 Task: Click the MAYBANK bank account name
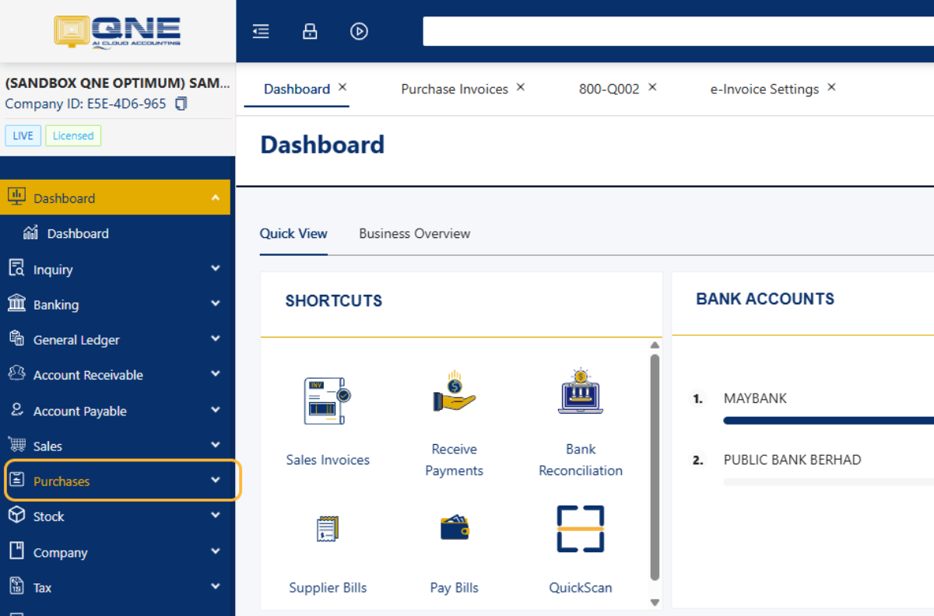coord(755,398)
